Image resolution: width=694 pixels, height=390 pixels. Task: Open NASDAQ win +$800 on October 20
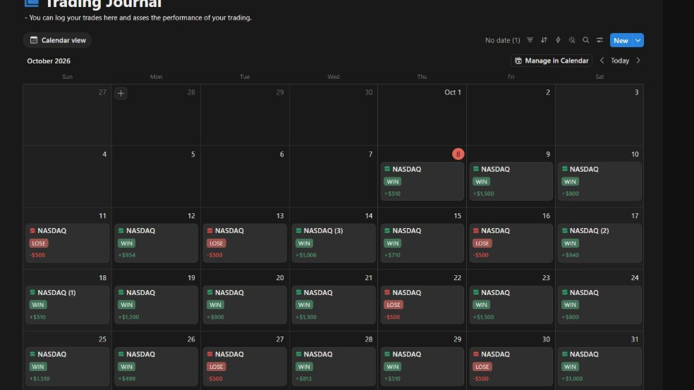pyautogui.click(x=245, y=305)
